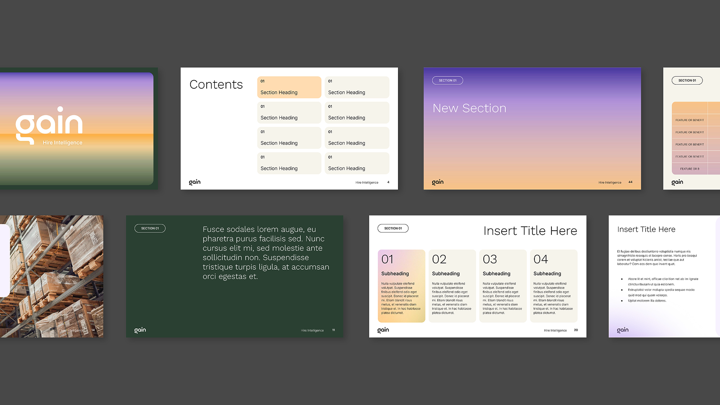The width and height of the screenshot is (720, 405).
Task: Click the gain logo on the feature table slide
Action: click(677, 182)
